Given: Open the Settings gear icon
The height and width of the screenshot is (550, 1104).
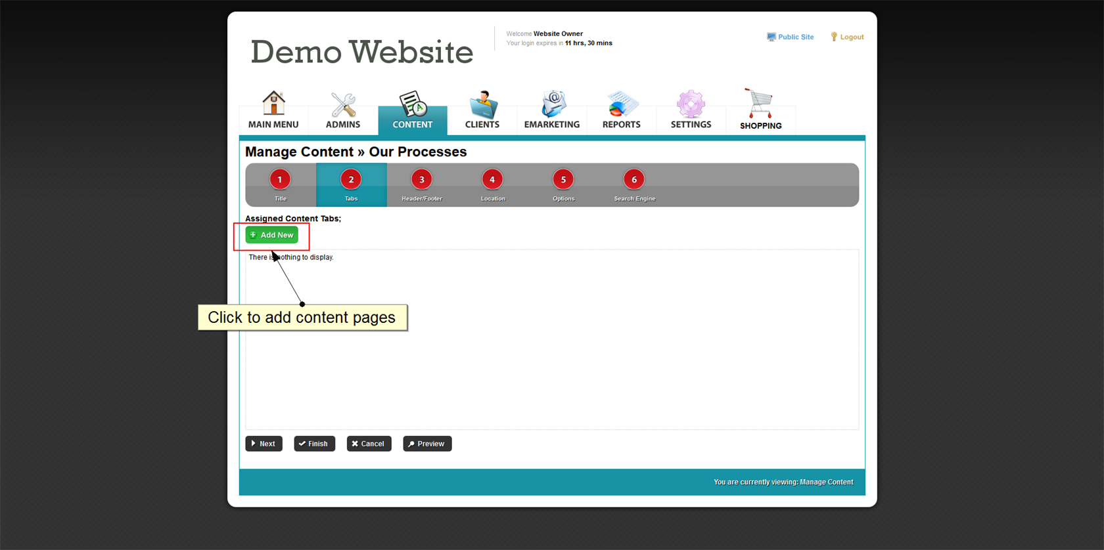Looking at the screenshot, I should 691,104.
